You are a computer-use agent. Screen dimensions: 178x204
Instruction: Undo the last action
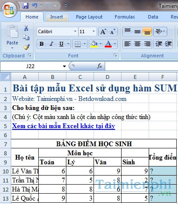point(34,6)
